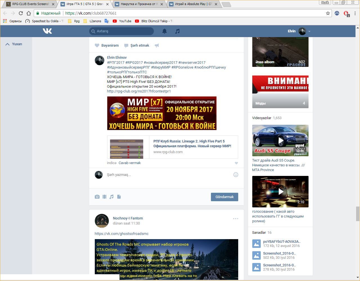
Task: Open the Ghosts Of The Roads MC image
Action: tap(166, 259)
